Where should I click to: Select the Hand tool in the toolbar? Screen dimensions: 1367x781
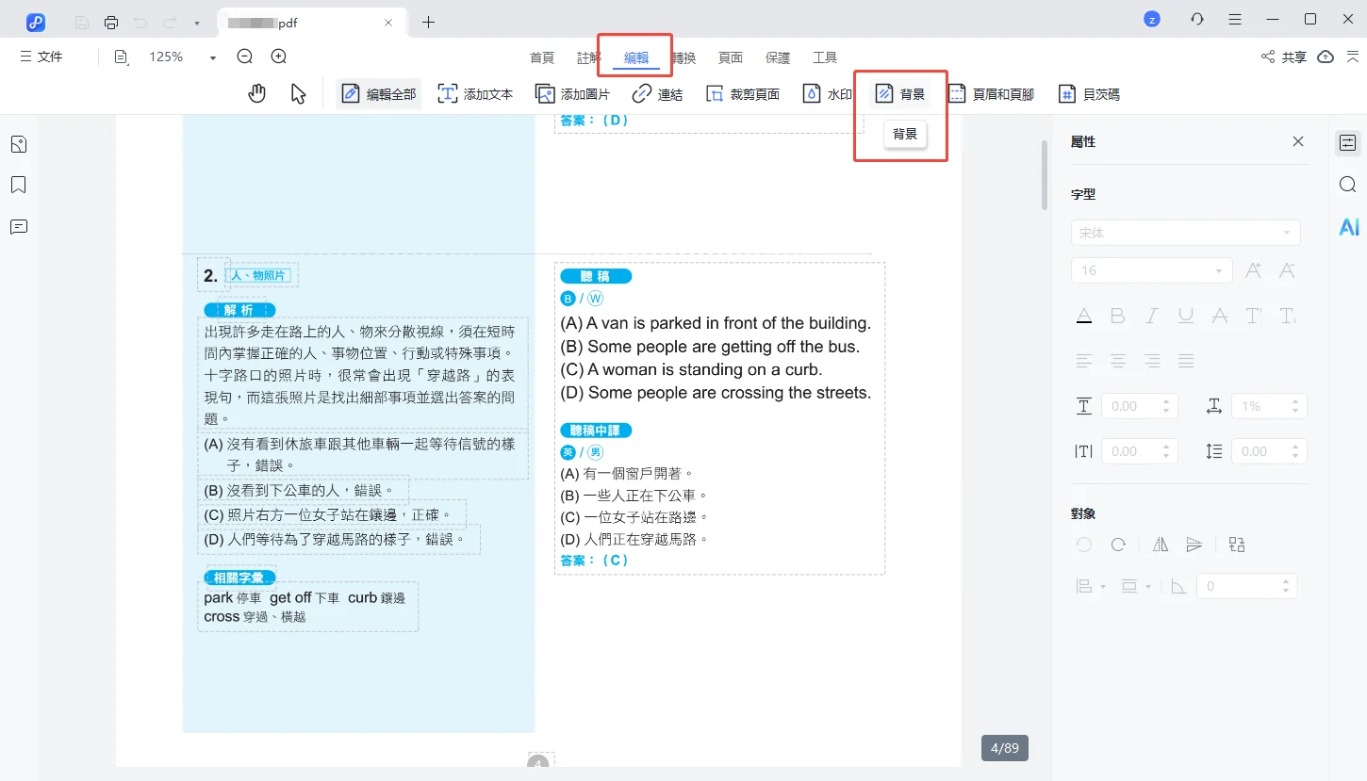coord(256,92)
